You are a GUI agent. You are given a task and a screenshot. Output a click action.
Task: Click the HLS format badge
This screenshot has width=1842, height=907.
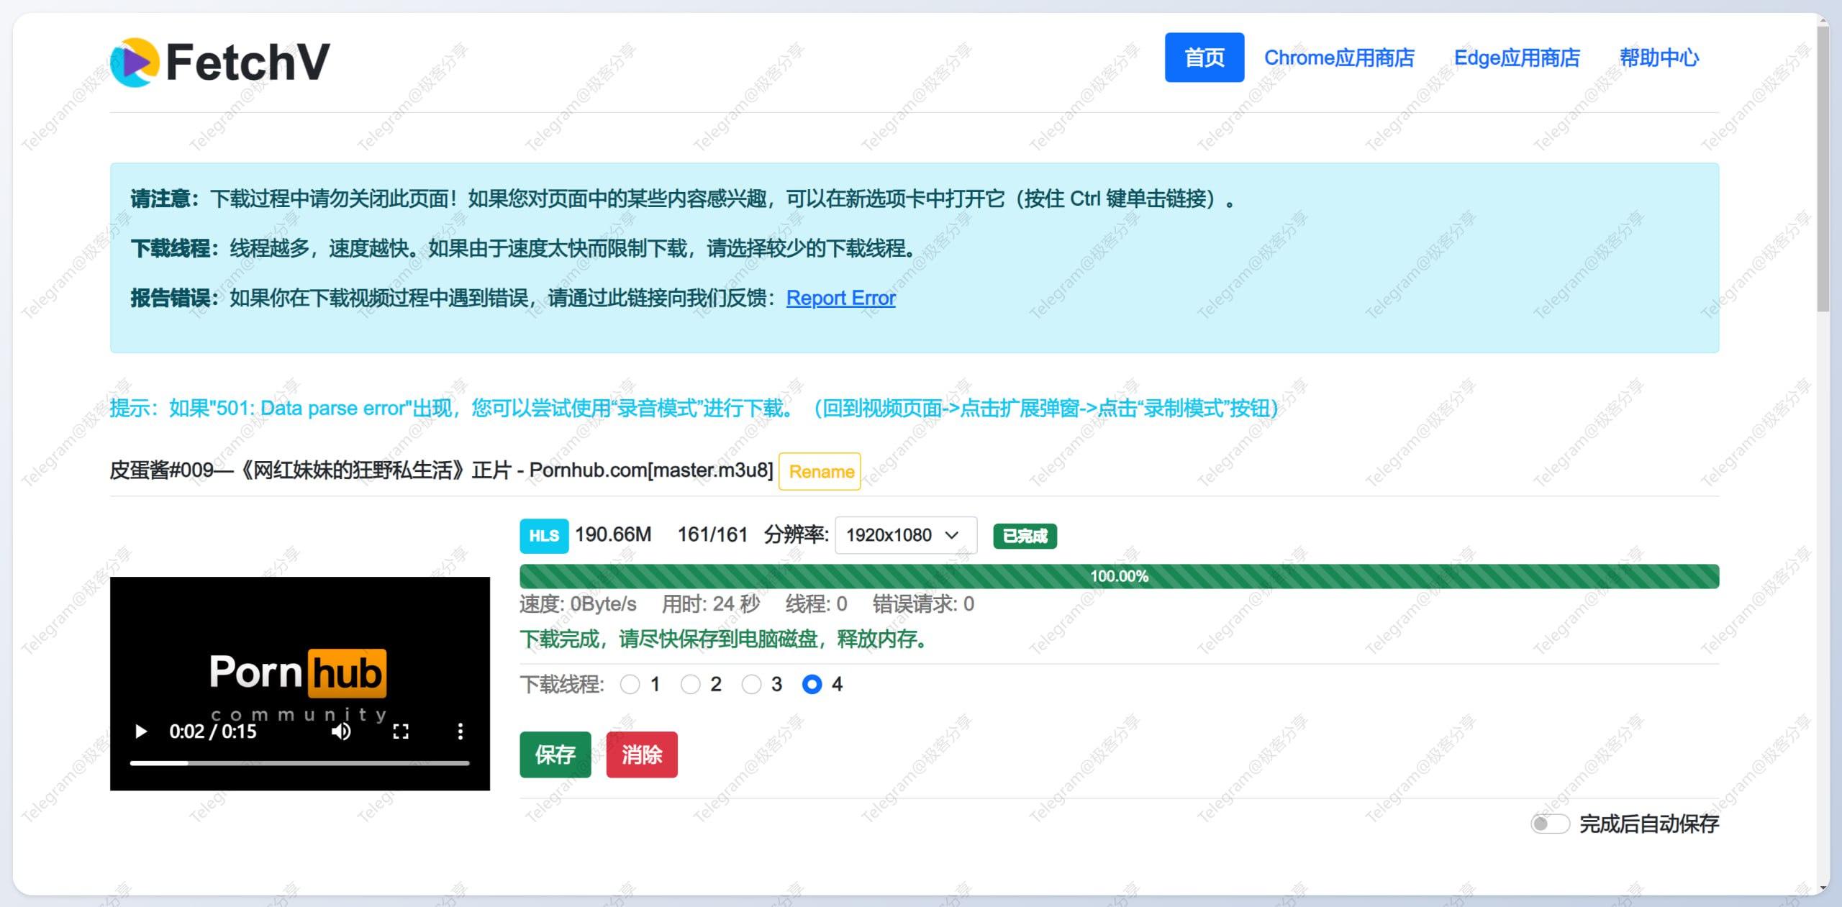tap(544, 536)
